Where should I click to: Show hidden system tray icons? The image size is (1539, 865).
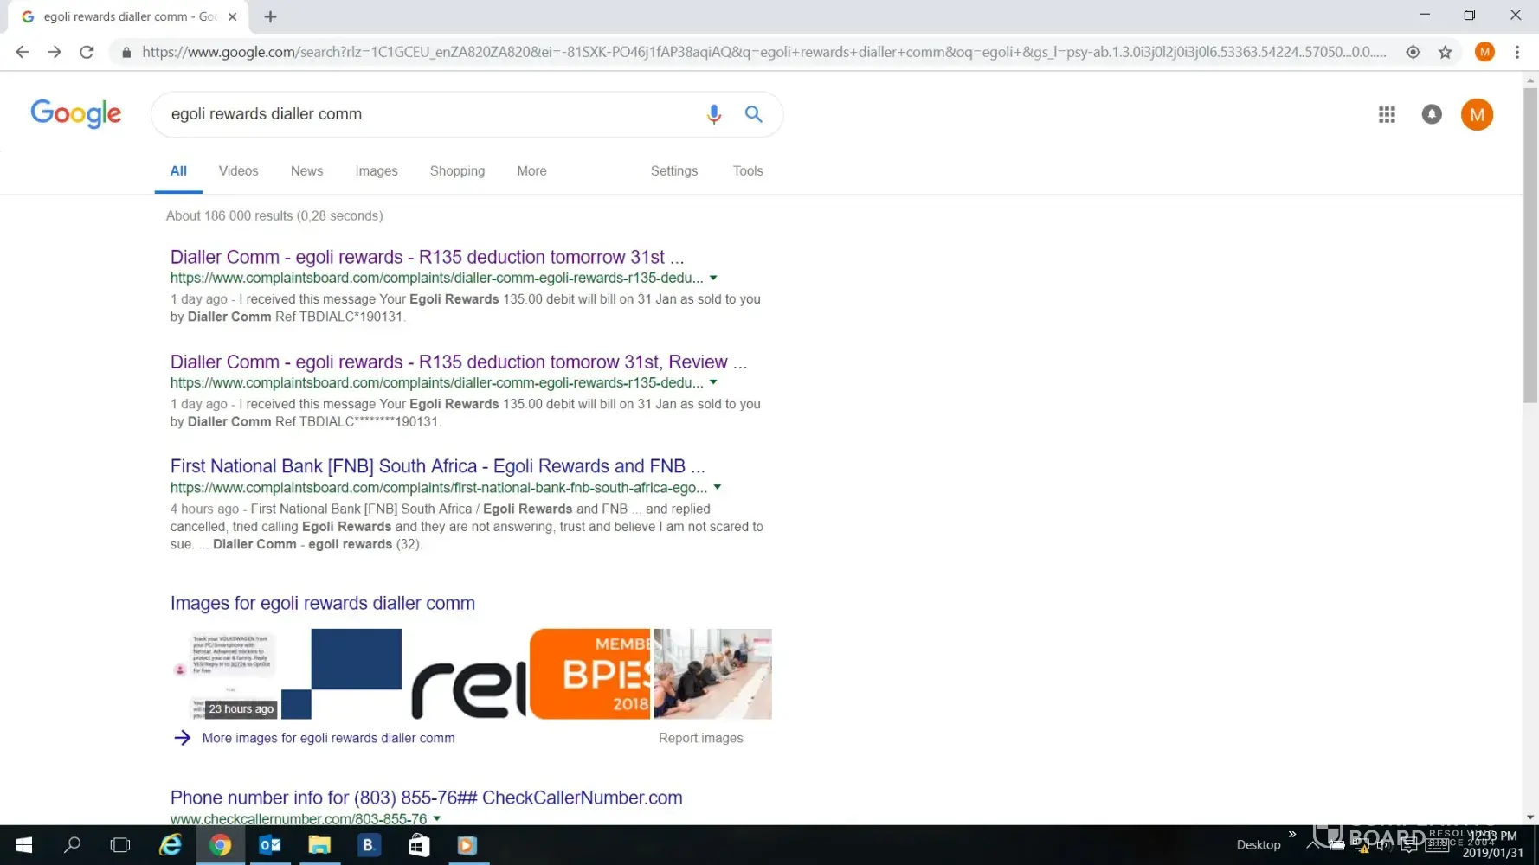coord(1313,845)
